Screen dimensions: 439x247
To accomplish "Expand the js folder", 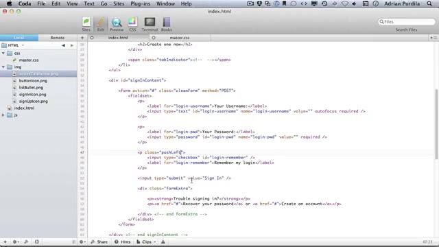I will pos(3,115).
